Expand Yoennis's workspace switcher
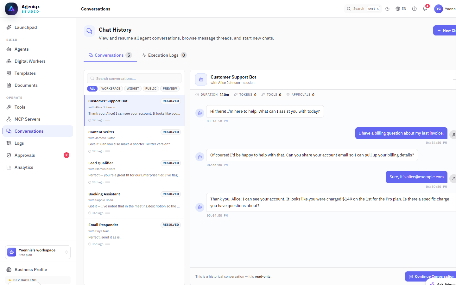Image resolution: width=456 pixels, height=285 pixels. 38,252
